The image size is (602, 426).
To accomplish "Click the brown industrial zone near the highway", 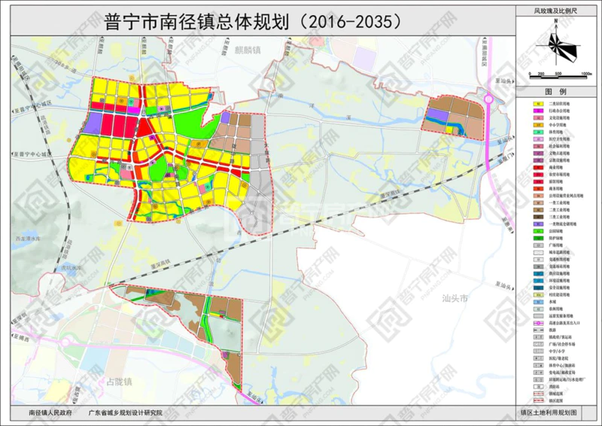I will tap(450, 117).
